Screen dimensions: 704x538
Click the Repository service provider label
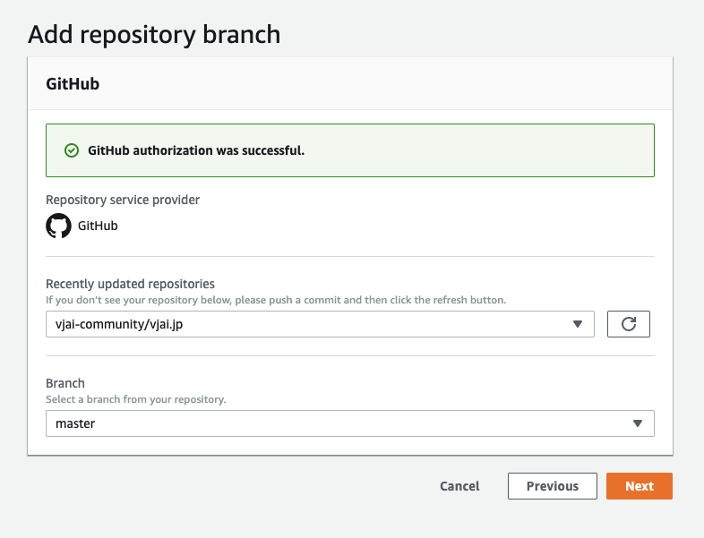tap(123, 200)
